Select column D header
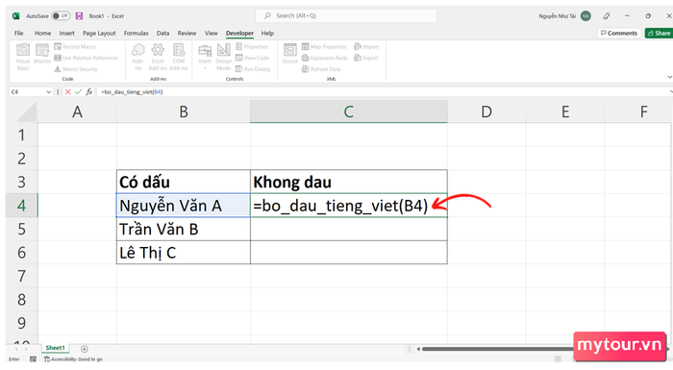Image resolution: width=673 pixels, height=370 pixels. [x=486, y=112]
